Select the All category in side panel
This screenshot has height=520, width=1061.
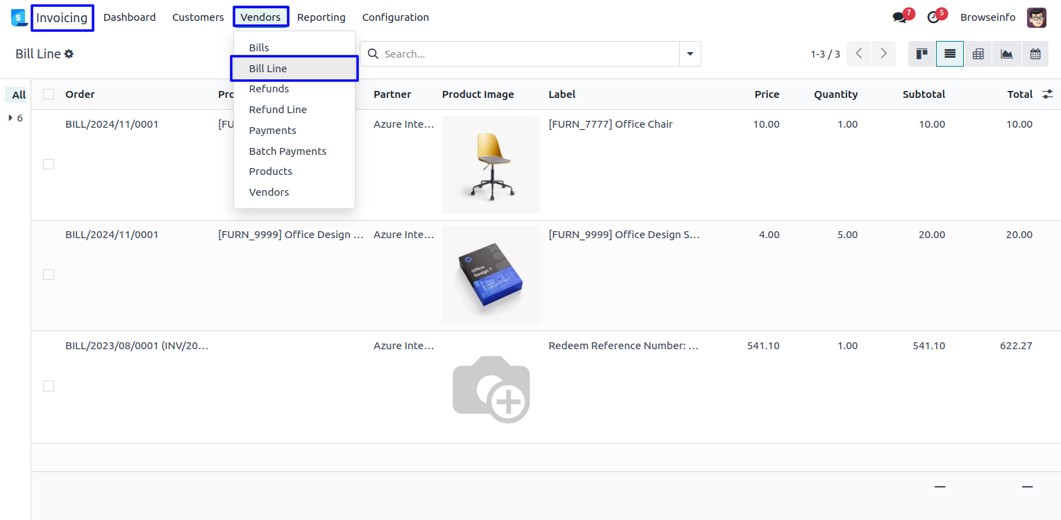click(17, 95)
